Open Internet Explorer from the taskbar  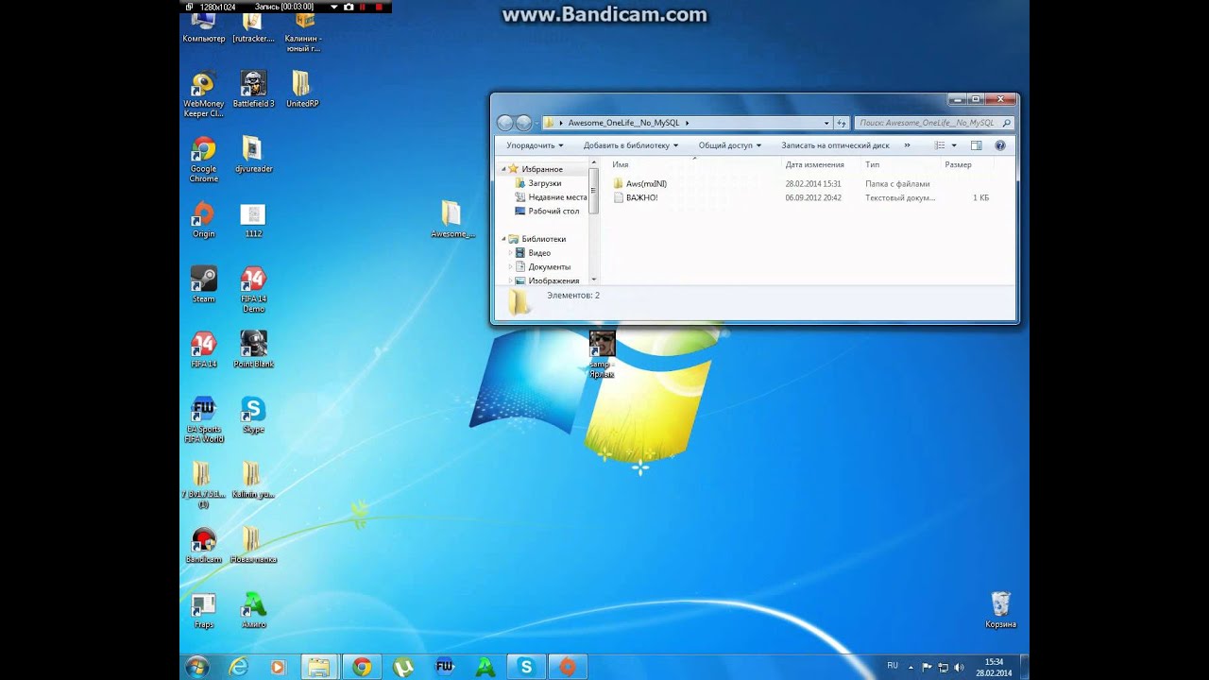238,667
